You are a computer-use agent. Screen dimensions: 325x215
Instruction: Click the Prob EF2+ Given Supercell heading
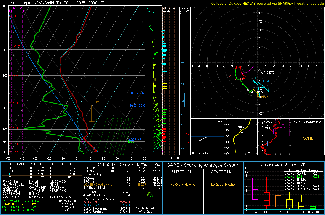click(x=302, y=170)
